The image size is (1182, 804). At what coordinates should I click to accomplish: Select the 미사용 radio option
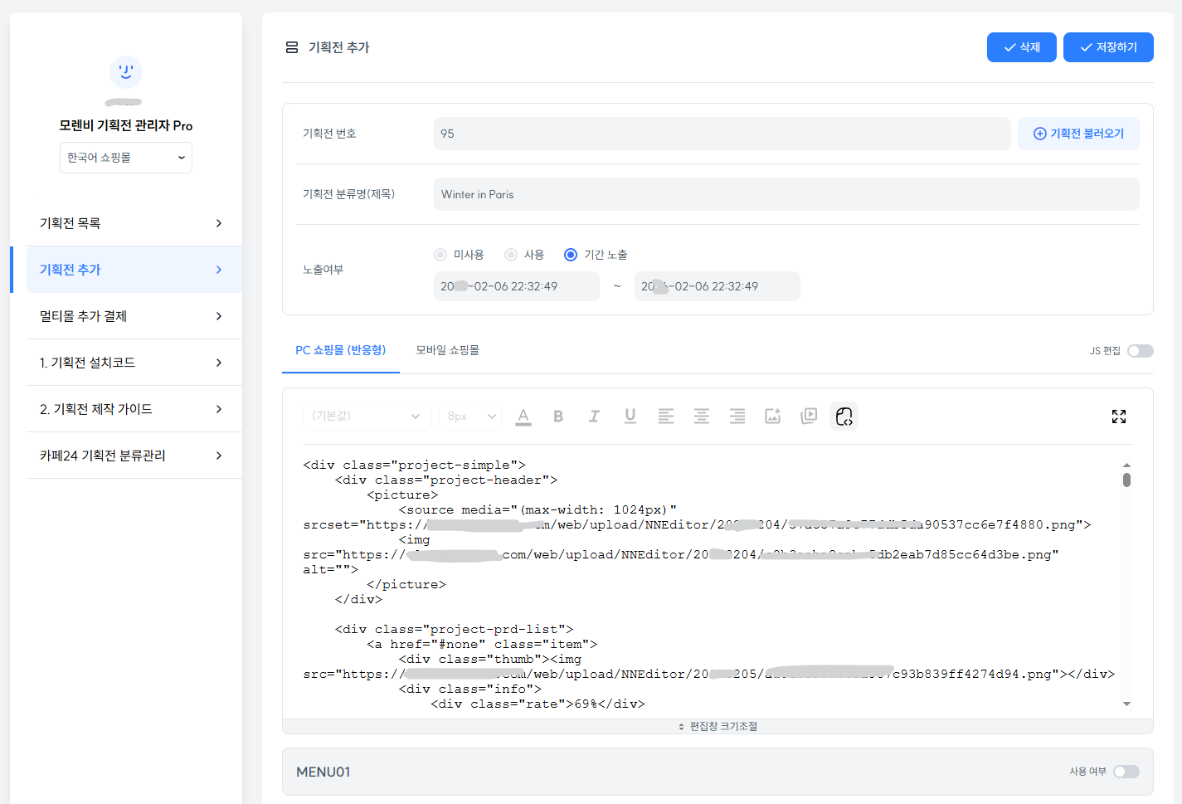440,255
